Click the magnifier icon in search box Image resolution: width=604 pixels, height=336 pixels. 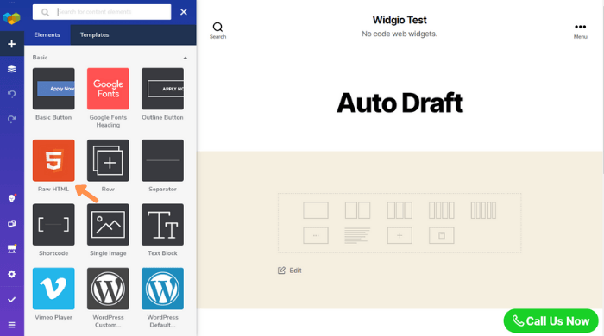[x=45, y=12]
